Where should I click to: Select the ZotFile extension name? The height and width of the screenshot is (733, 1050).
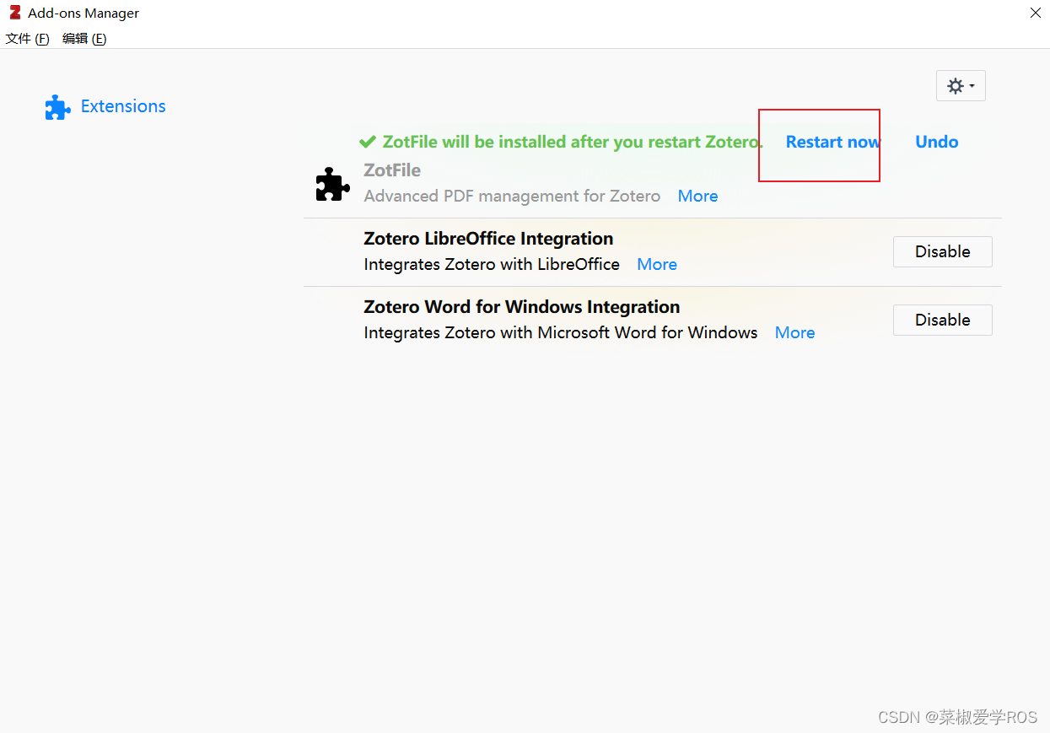[392, 170]
